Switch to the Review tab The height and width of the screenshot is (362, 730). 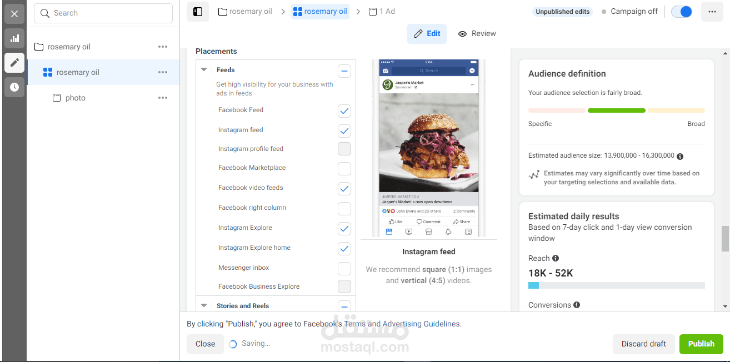(477, 33)
